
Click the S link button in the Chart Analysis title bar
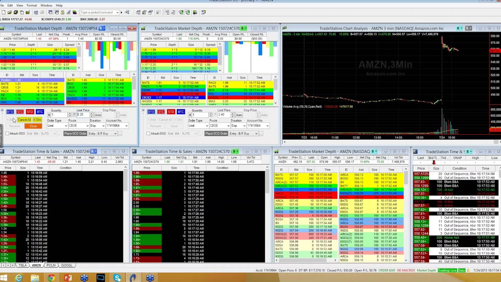pos(459,28)
